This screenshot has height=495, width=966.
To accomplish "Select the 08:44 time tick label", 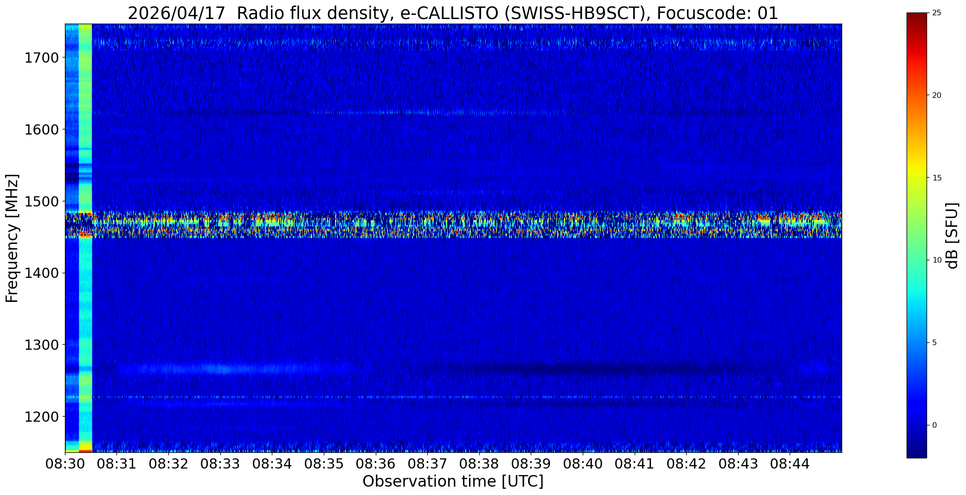I will 790,464.
